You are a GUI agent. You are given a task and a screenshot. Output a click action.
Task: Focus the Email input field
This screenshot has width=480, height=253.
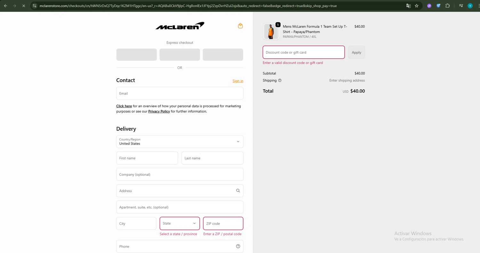[180, 93]
